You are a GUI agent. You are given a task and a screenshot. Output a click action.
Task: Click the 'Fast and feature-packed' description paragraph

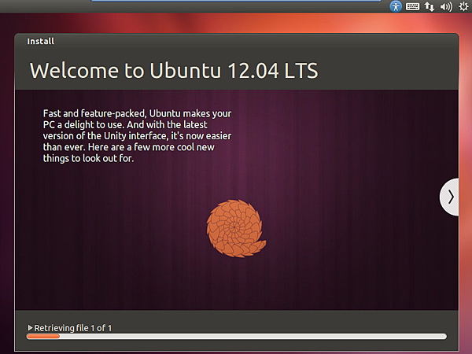coord(137,136)
